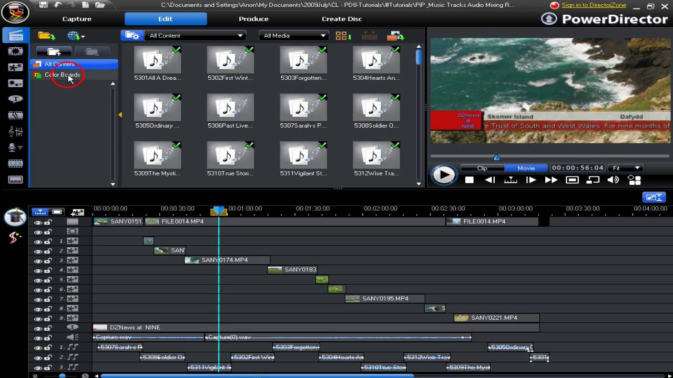Click the preview seek slider handle
673x378 pixels.
(x=496, y=157)
